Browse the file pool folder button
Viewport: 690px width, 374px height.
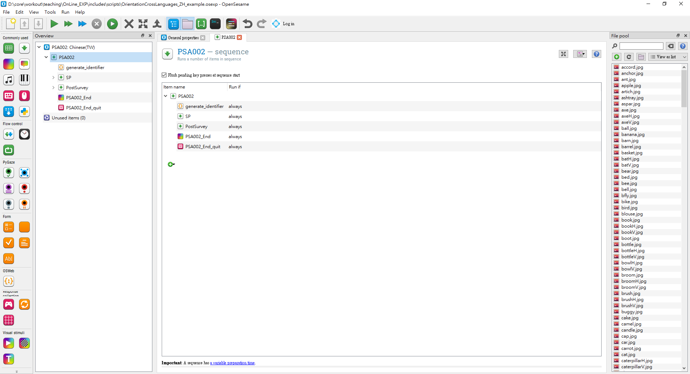(x=641, y=57)
